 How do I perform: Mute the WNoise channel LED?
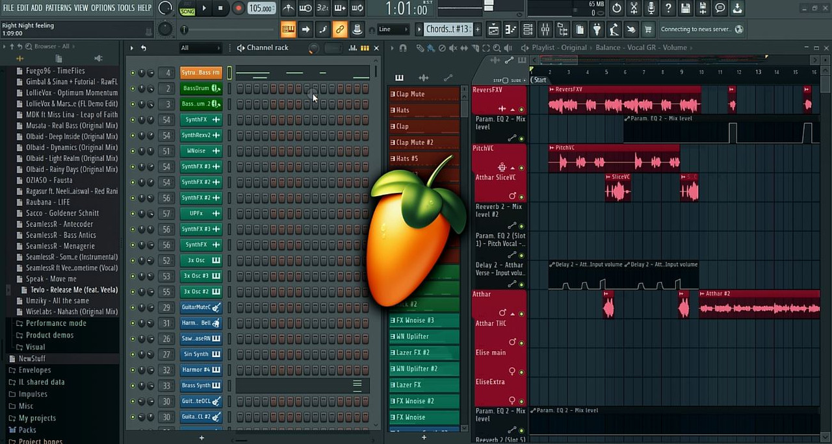(x=133, y=151)
